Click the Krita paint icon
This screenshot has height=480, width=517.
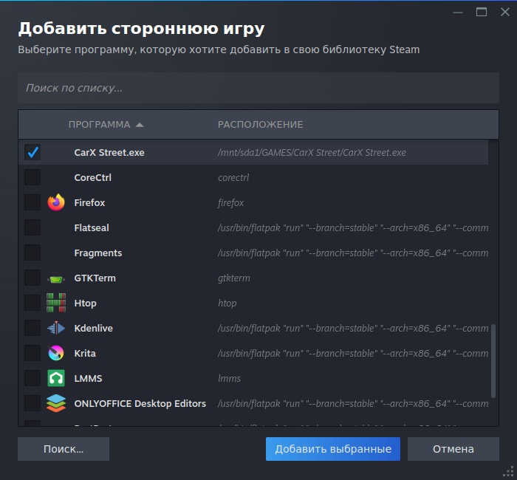pos(56,353)
